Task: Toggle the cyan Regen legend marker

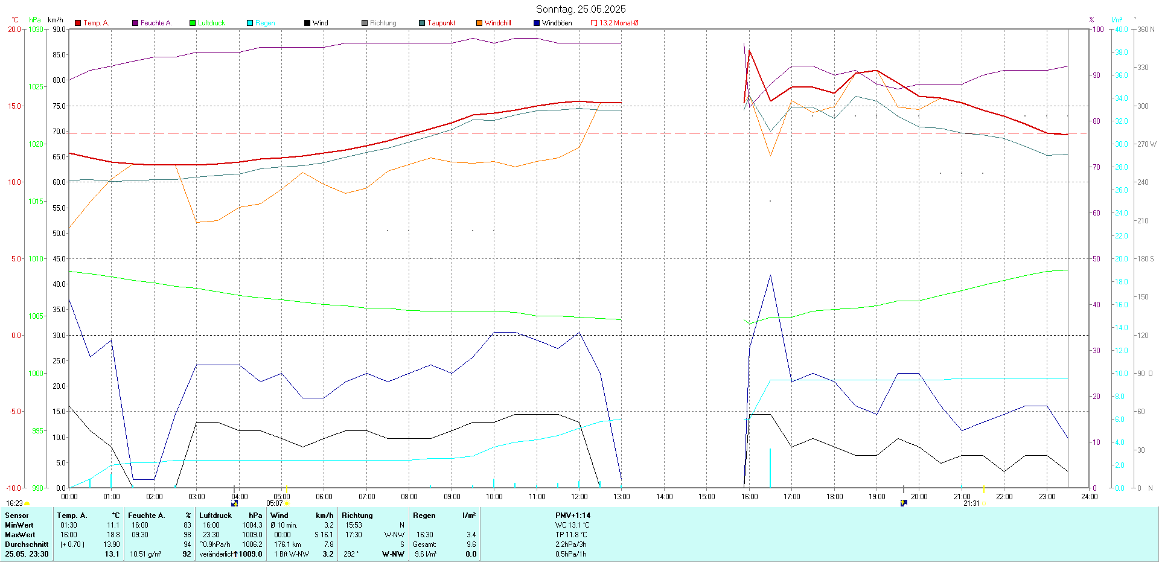Action: tap(250, 23)
